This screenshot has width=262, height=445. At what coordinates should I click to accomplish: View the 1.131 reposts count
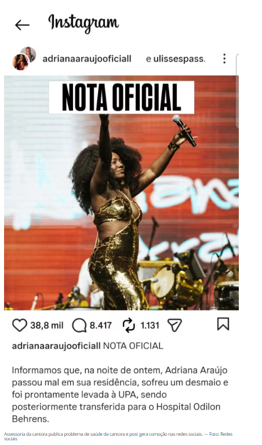point(150,325)
